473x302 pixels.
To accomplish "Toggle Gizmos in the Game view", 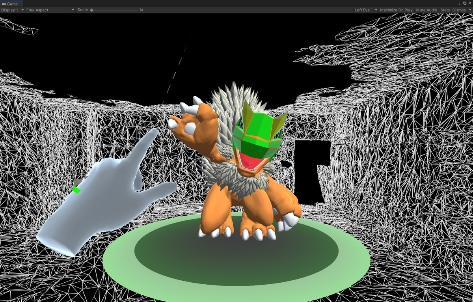I will point(459,10).
